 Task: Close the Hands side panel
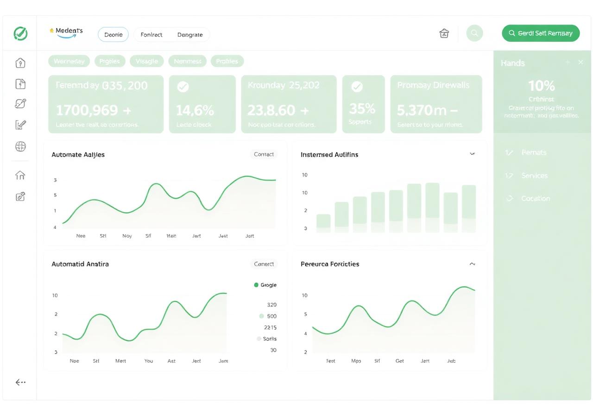(580, 63)
